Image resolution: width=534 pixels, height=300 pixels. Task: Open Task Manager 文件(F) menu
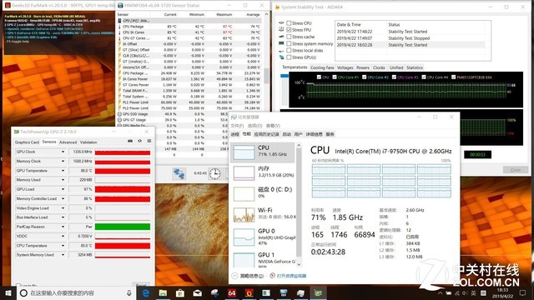(237, 126)
